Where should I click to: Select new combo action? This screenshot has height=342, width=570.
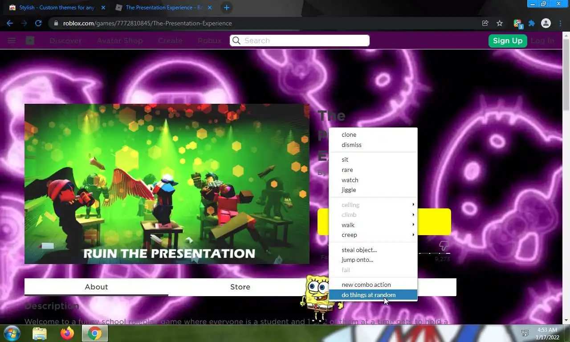click(x=373, y=285)
